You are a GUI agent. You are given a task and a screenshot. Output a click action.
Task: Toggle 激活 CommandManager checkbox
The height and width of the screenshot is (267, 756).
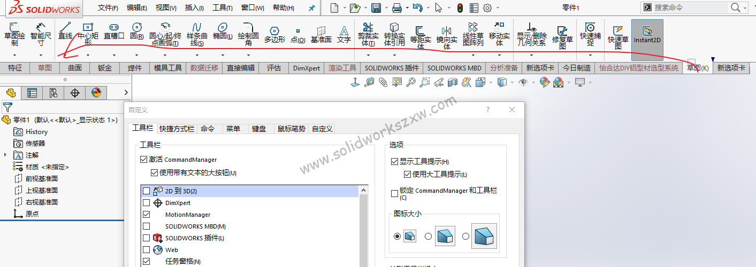click(143, 159)
